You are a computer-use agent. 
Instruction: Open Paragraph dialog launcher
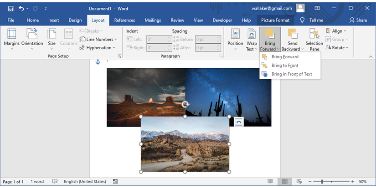pyautogui.click(x=221, y=56)
